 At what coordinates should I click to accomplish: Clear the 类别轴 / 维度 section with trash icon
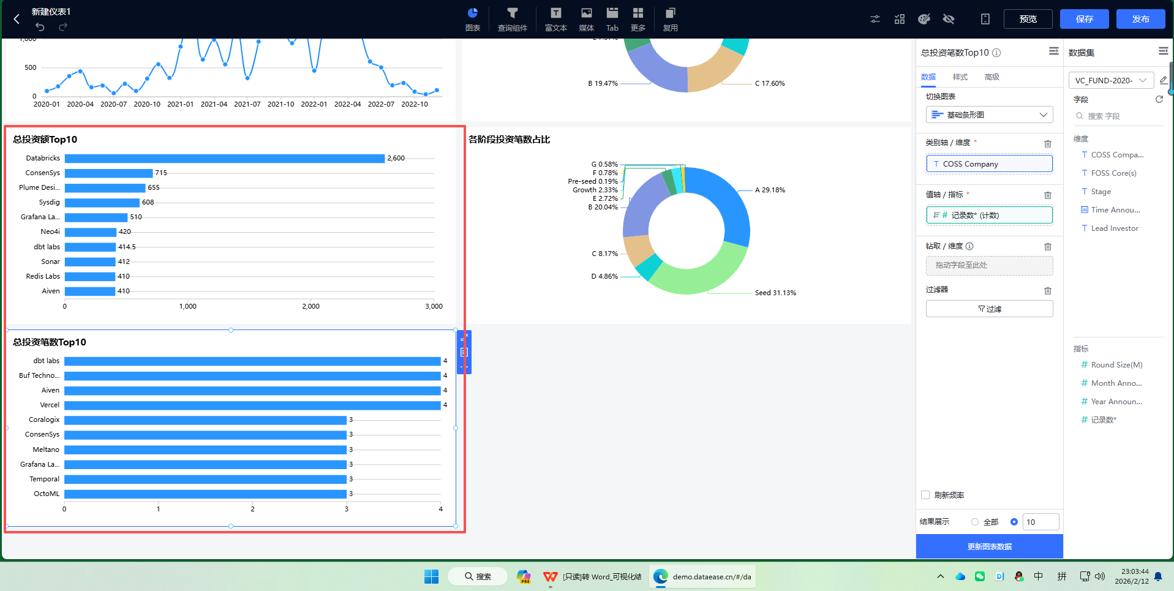click(1048, 143)
